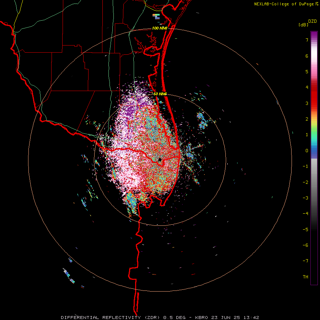Screen dimensions: 320x320
Task: Click the 7 value on the color scale
Action: pos(307,40)
